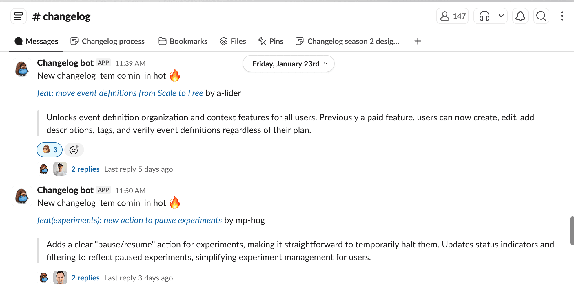Open link: move event definitions from Scale to Free
574x292 pixels.
coord(120,93)
